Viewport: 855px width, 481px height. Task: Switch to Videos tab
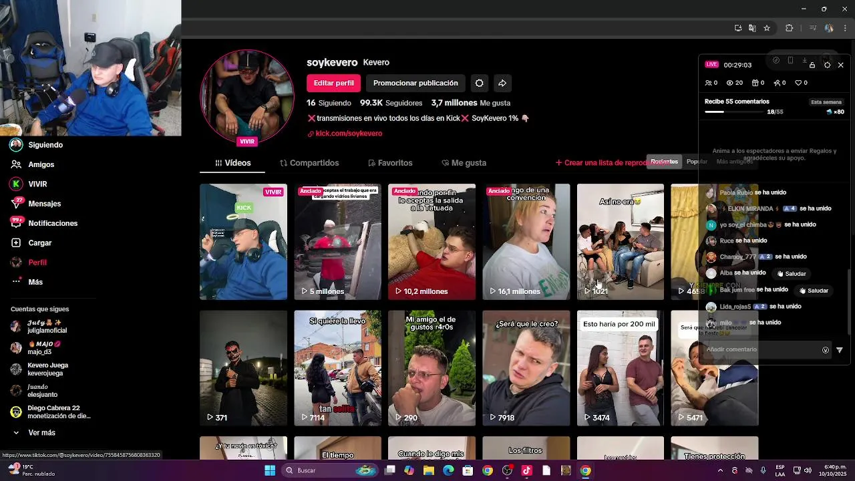(233, 163)
